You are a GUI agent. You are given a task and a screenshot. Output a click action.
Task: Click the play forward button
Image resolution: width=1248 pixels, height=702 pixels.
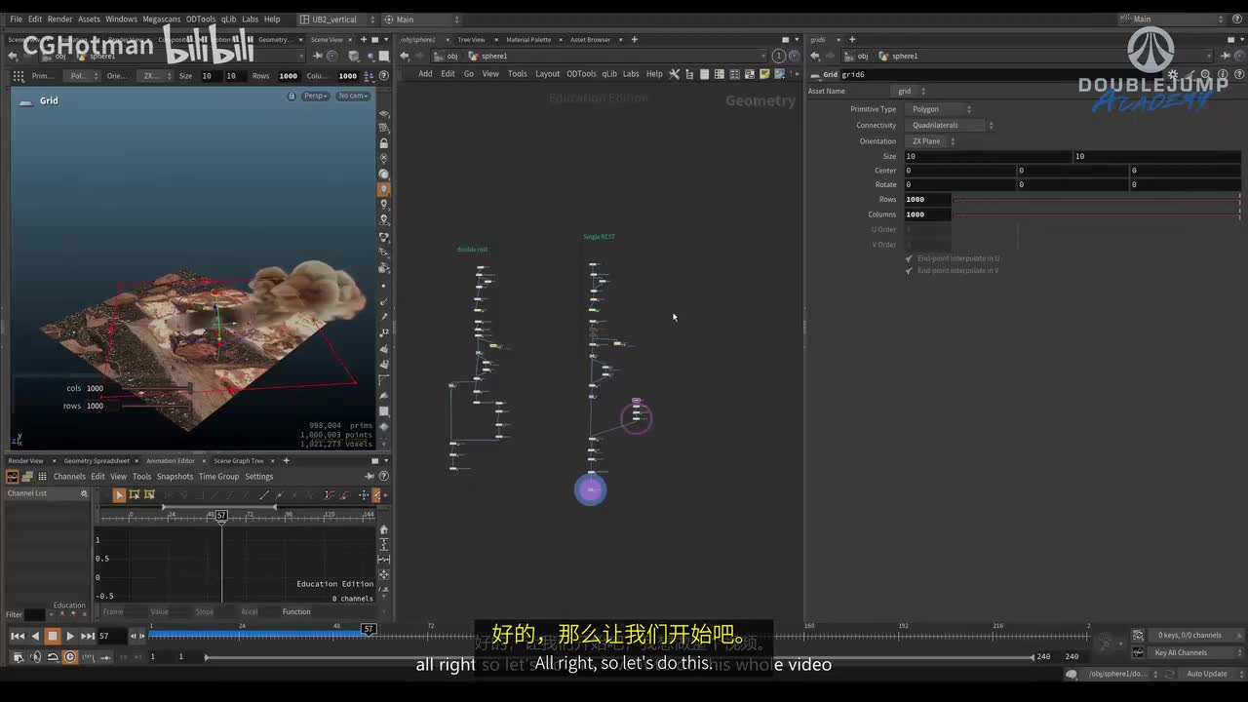point(70,636)
